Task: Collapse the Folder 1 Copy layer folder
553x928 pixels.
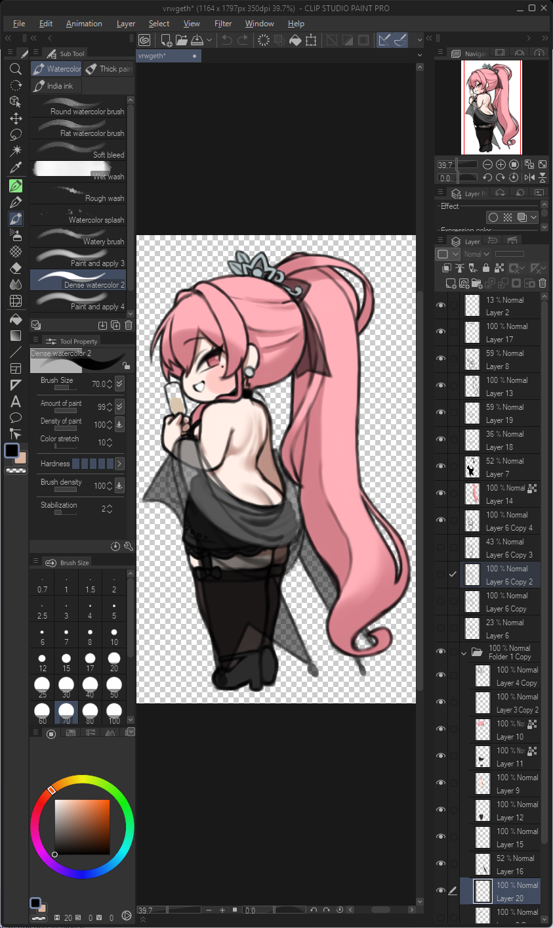Action: (x=464, y=653)
